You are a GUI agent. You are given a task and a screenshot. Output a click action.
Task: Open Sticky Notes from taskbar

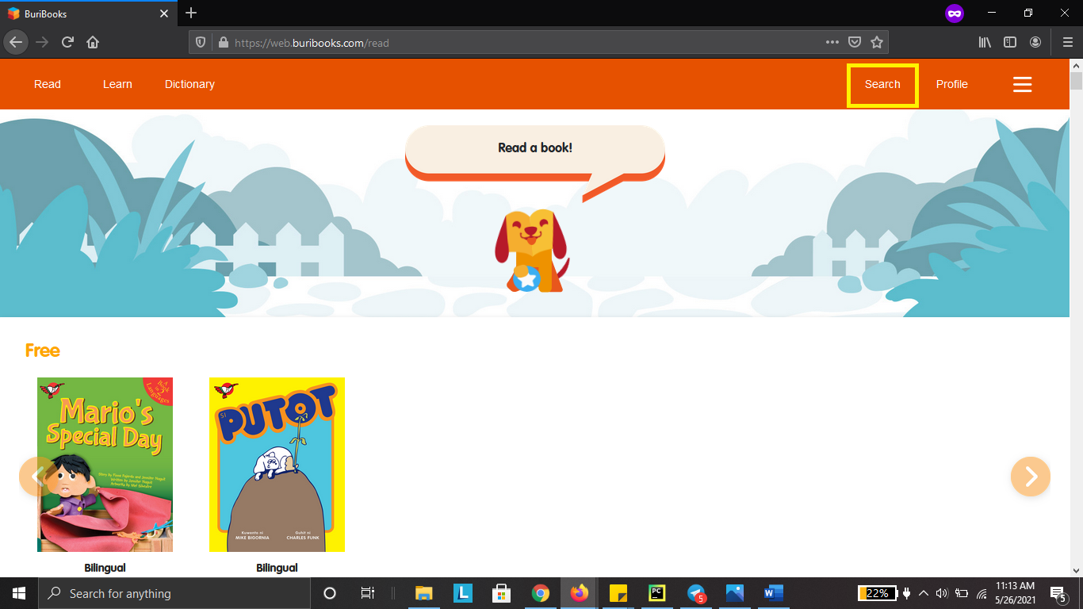point(618,593)
